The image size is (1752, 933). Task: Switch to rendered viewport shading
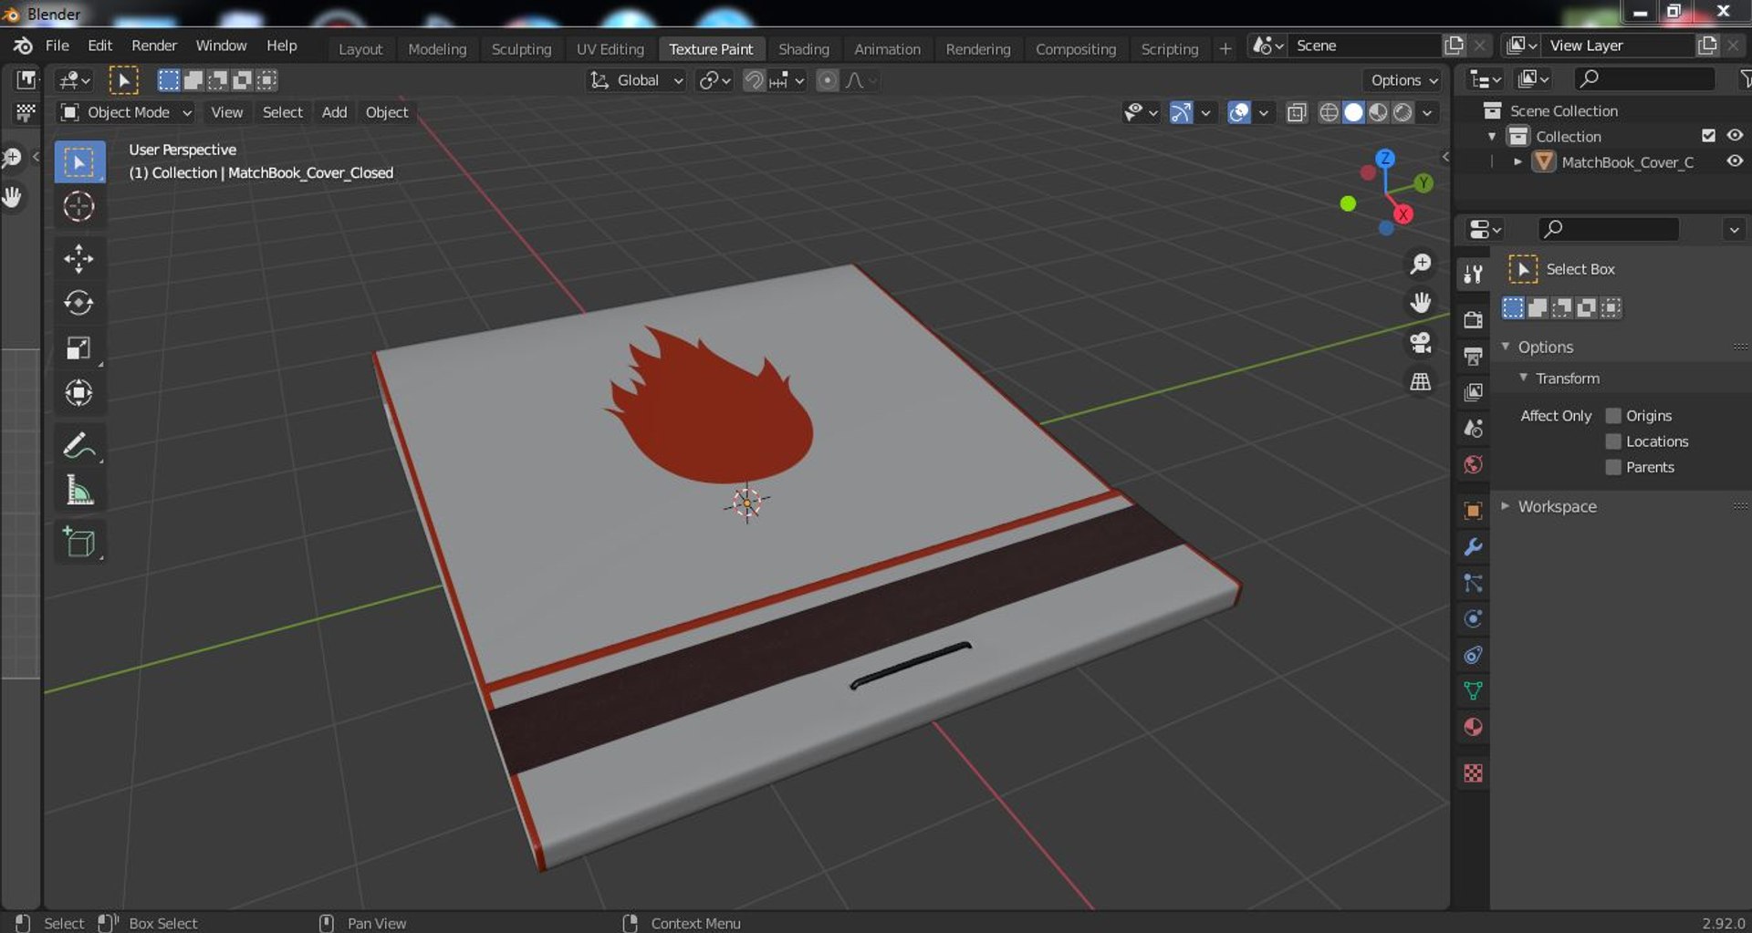coord(1403,112)
